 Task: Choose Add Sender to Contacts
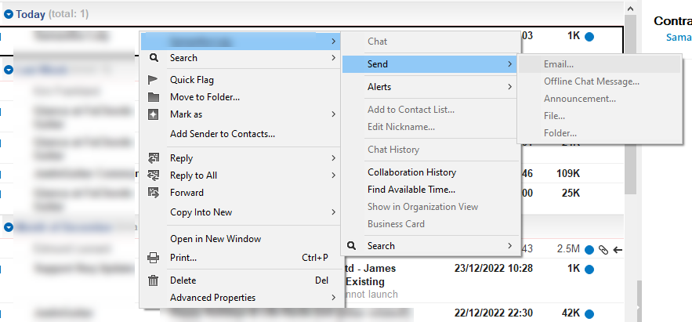click(222, 134)
